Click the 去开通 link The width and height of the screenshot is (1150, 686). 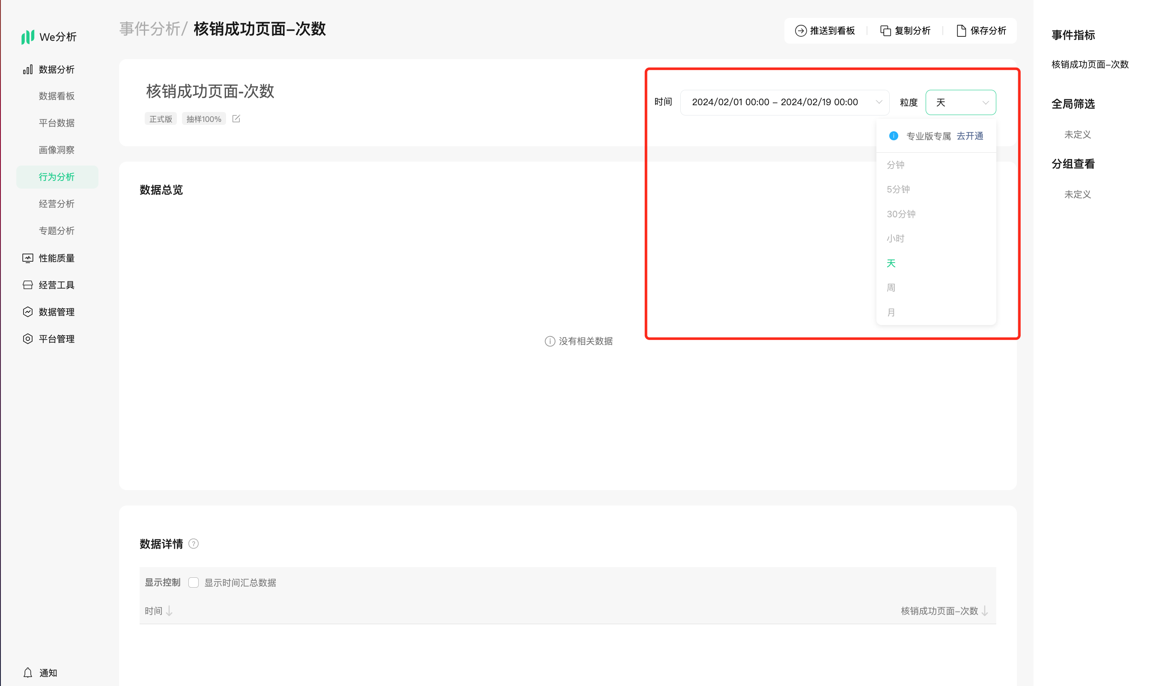[969, 136]
